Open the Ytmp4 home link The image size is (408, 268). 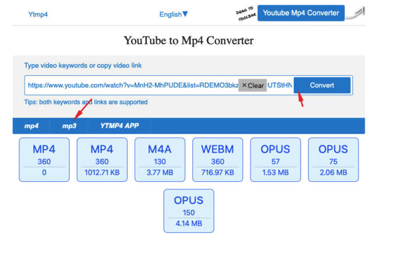click(38, 15)
